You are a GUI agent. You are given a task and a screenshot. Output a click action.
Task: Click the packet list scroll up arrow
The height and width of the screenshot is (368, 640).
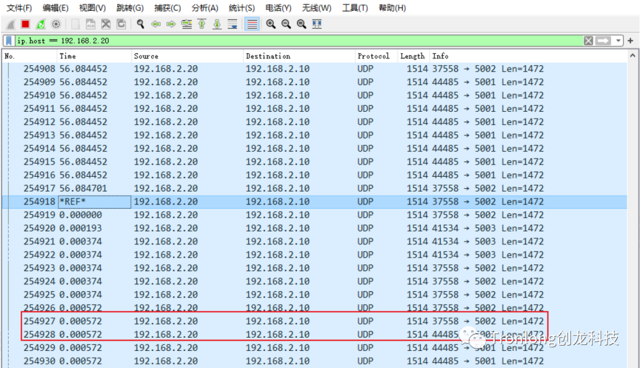click(x=633, y=56)
